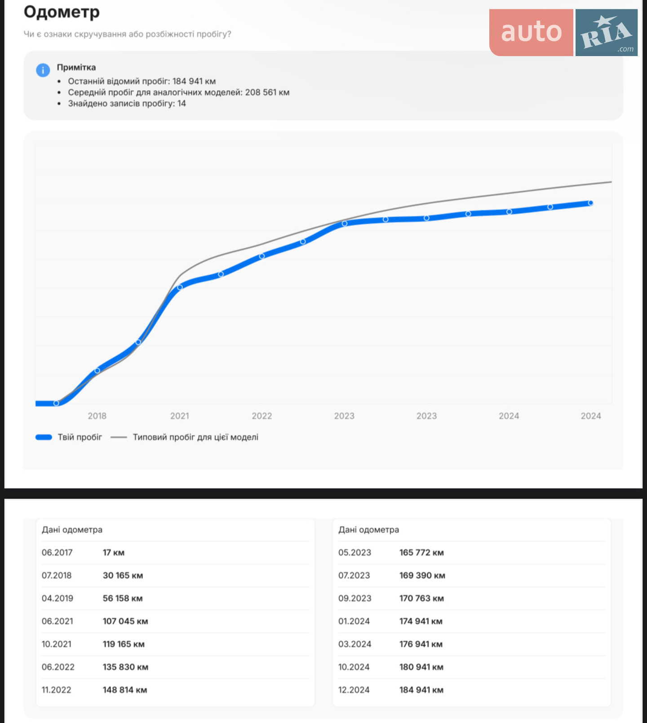The image size is (647, 723).
Task: Select the 01.2024 odometer entry
Action: point(472,621)
